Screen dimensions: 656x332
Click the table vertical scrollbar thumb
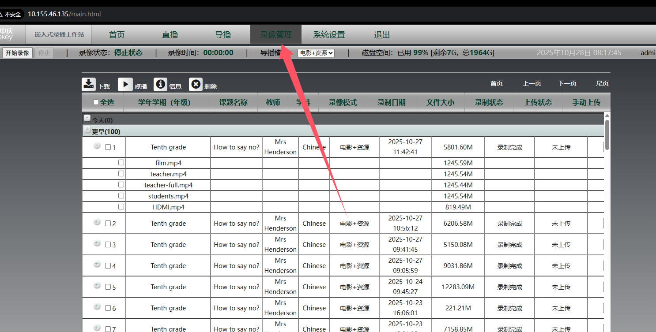click(x=607, y=134)
